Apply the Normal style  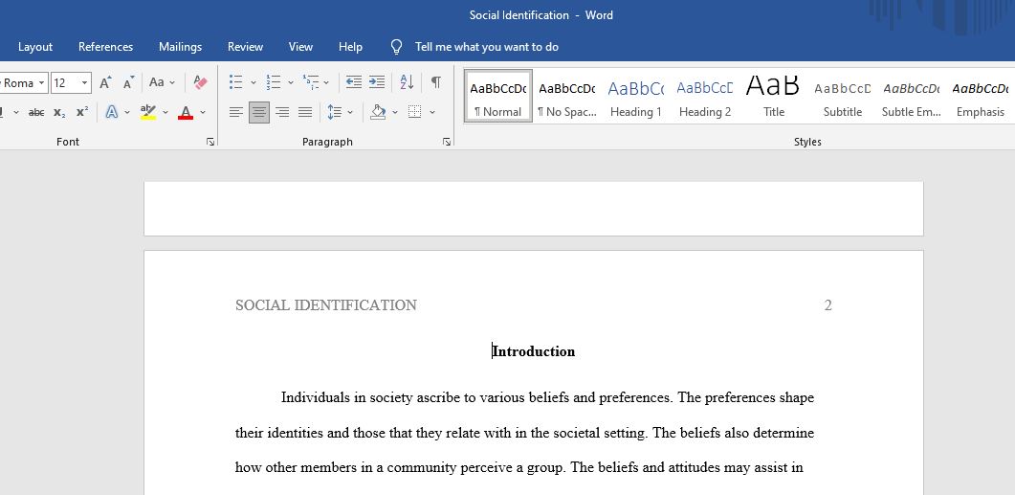coord(497,97)
